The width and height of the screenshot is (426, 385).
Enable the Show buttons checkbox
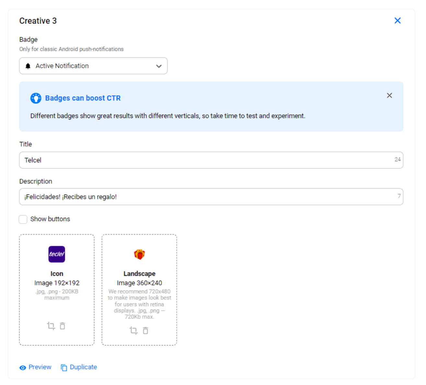(x=23, y=219)
